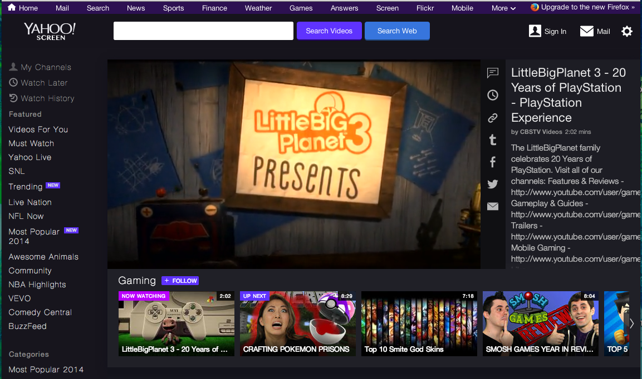Expand Firefox upgrade bar double chevron
Screen dimensions: 642x379
coord(633,7)
